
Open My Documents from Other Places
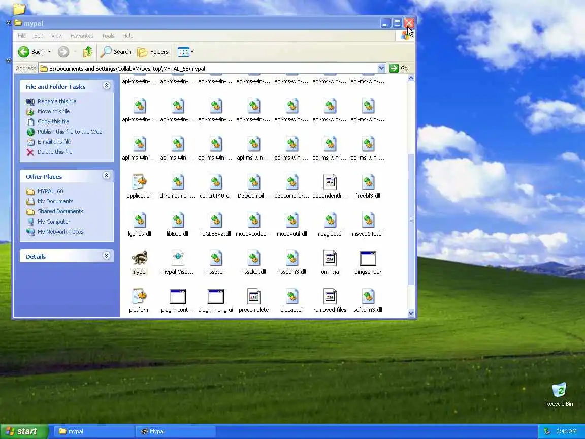point(55,201)
